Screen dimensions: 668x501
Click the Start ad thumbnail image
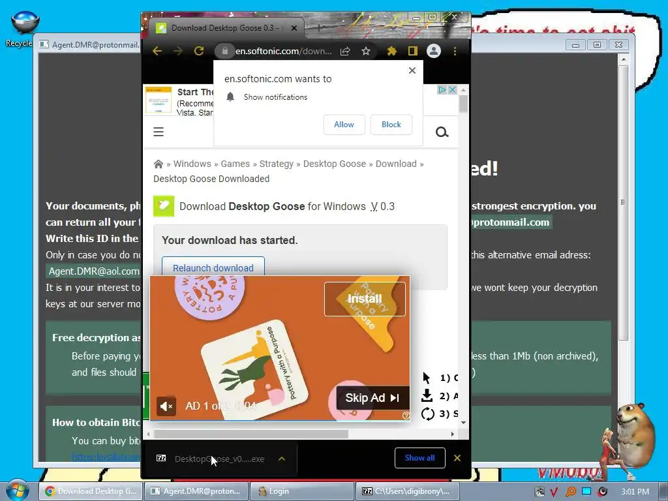tap(159, 100)
